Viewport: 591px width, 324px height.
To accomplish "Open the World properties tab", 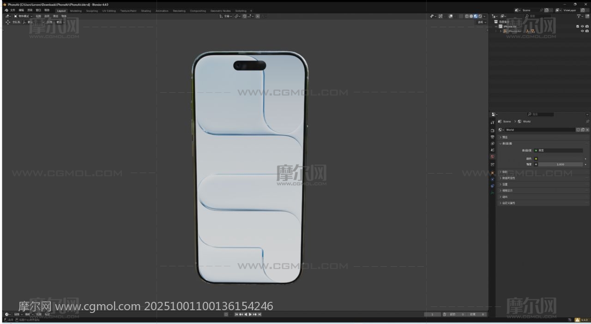I will tap(493, 157).
